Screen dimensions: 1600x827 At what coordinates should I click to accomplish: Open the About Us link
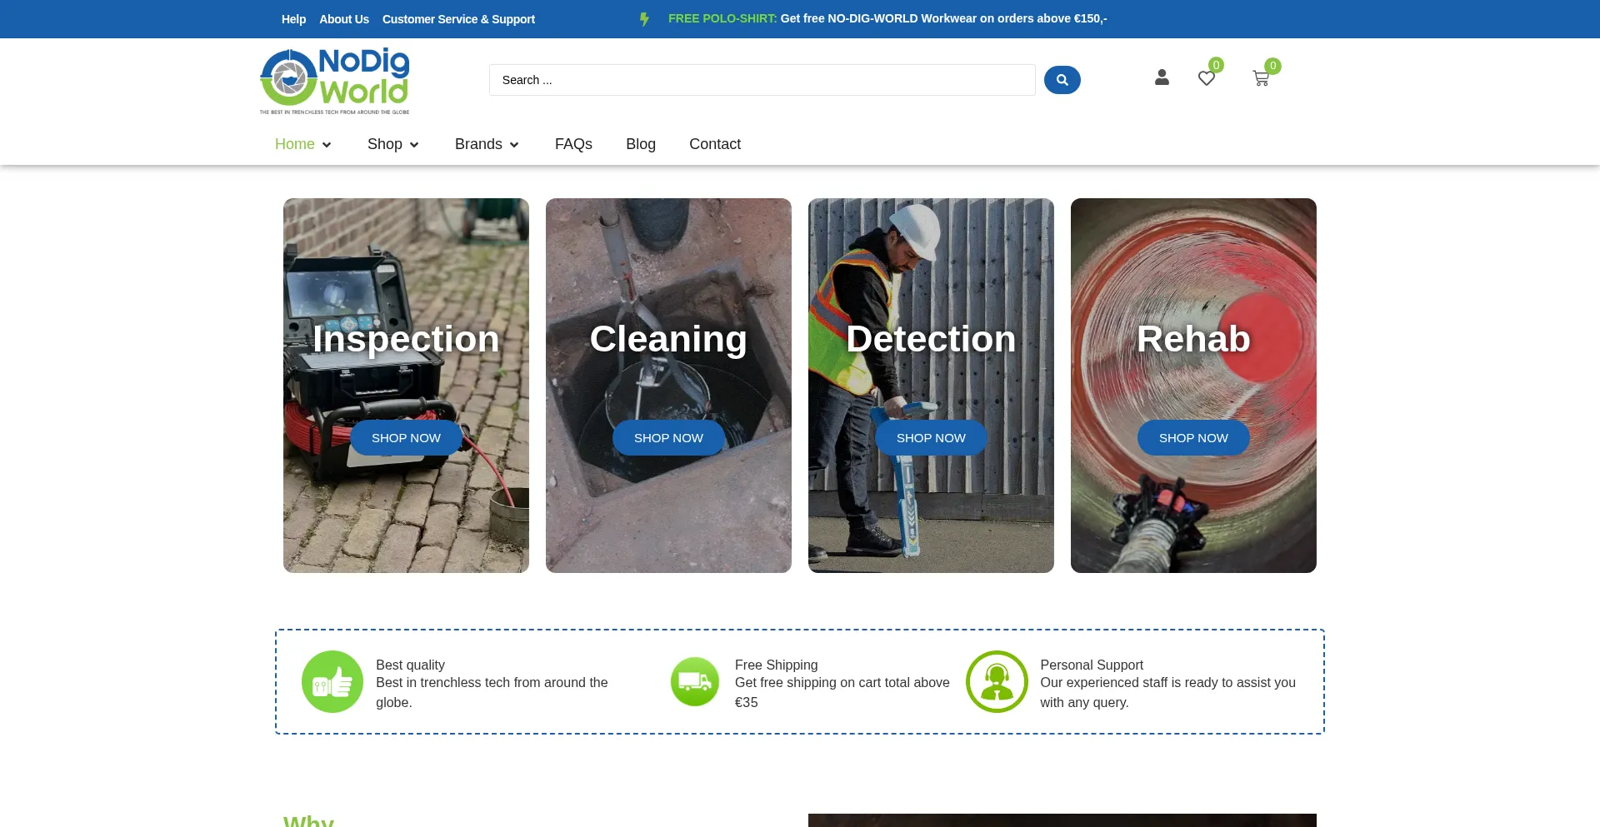click(x=344, y=19)
